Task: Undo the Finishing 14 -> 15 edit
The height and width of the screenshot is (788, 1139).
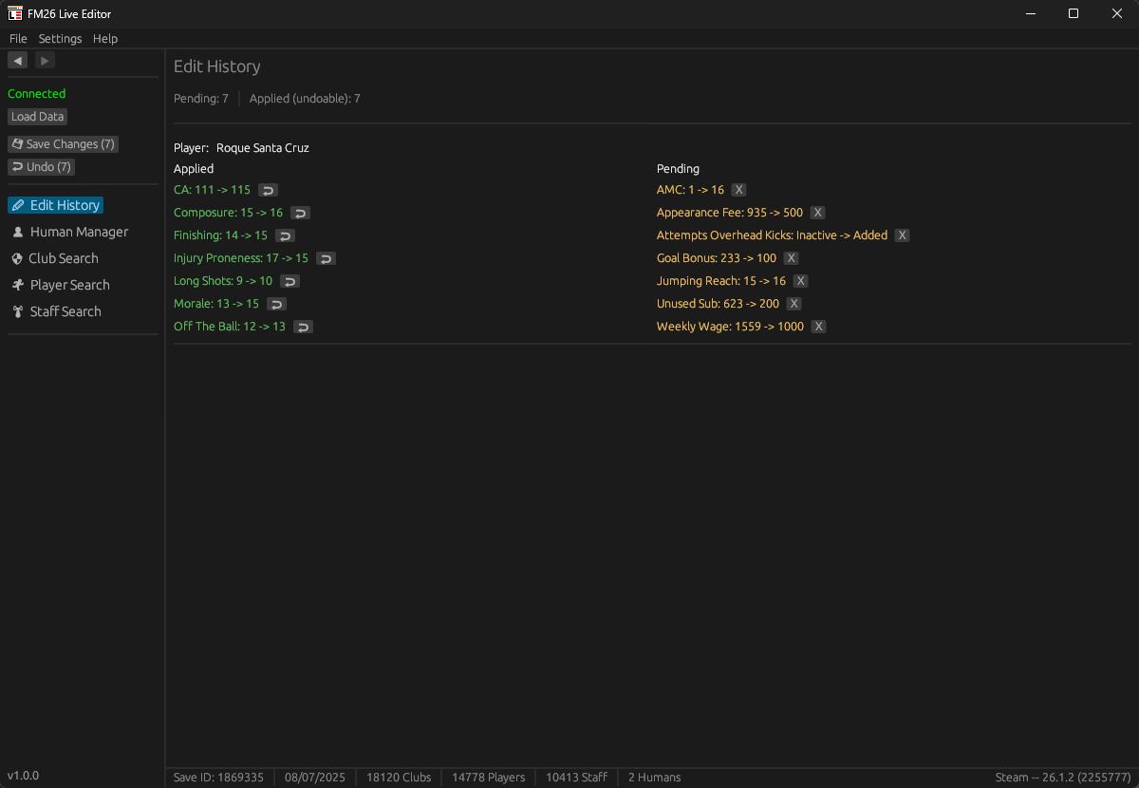Action: 285,235
